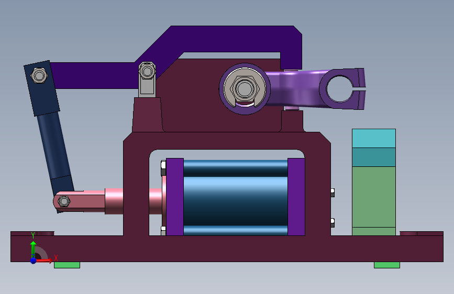Viewport: 454px width, 294px height.
Task: Select the tall green block on right
Action: click(374, 197)
